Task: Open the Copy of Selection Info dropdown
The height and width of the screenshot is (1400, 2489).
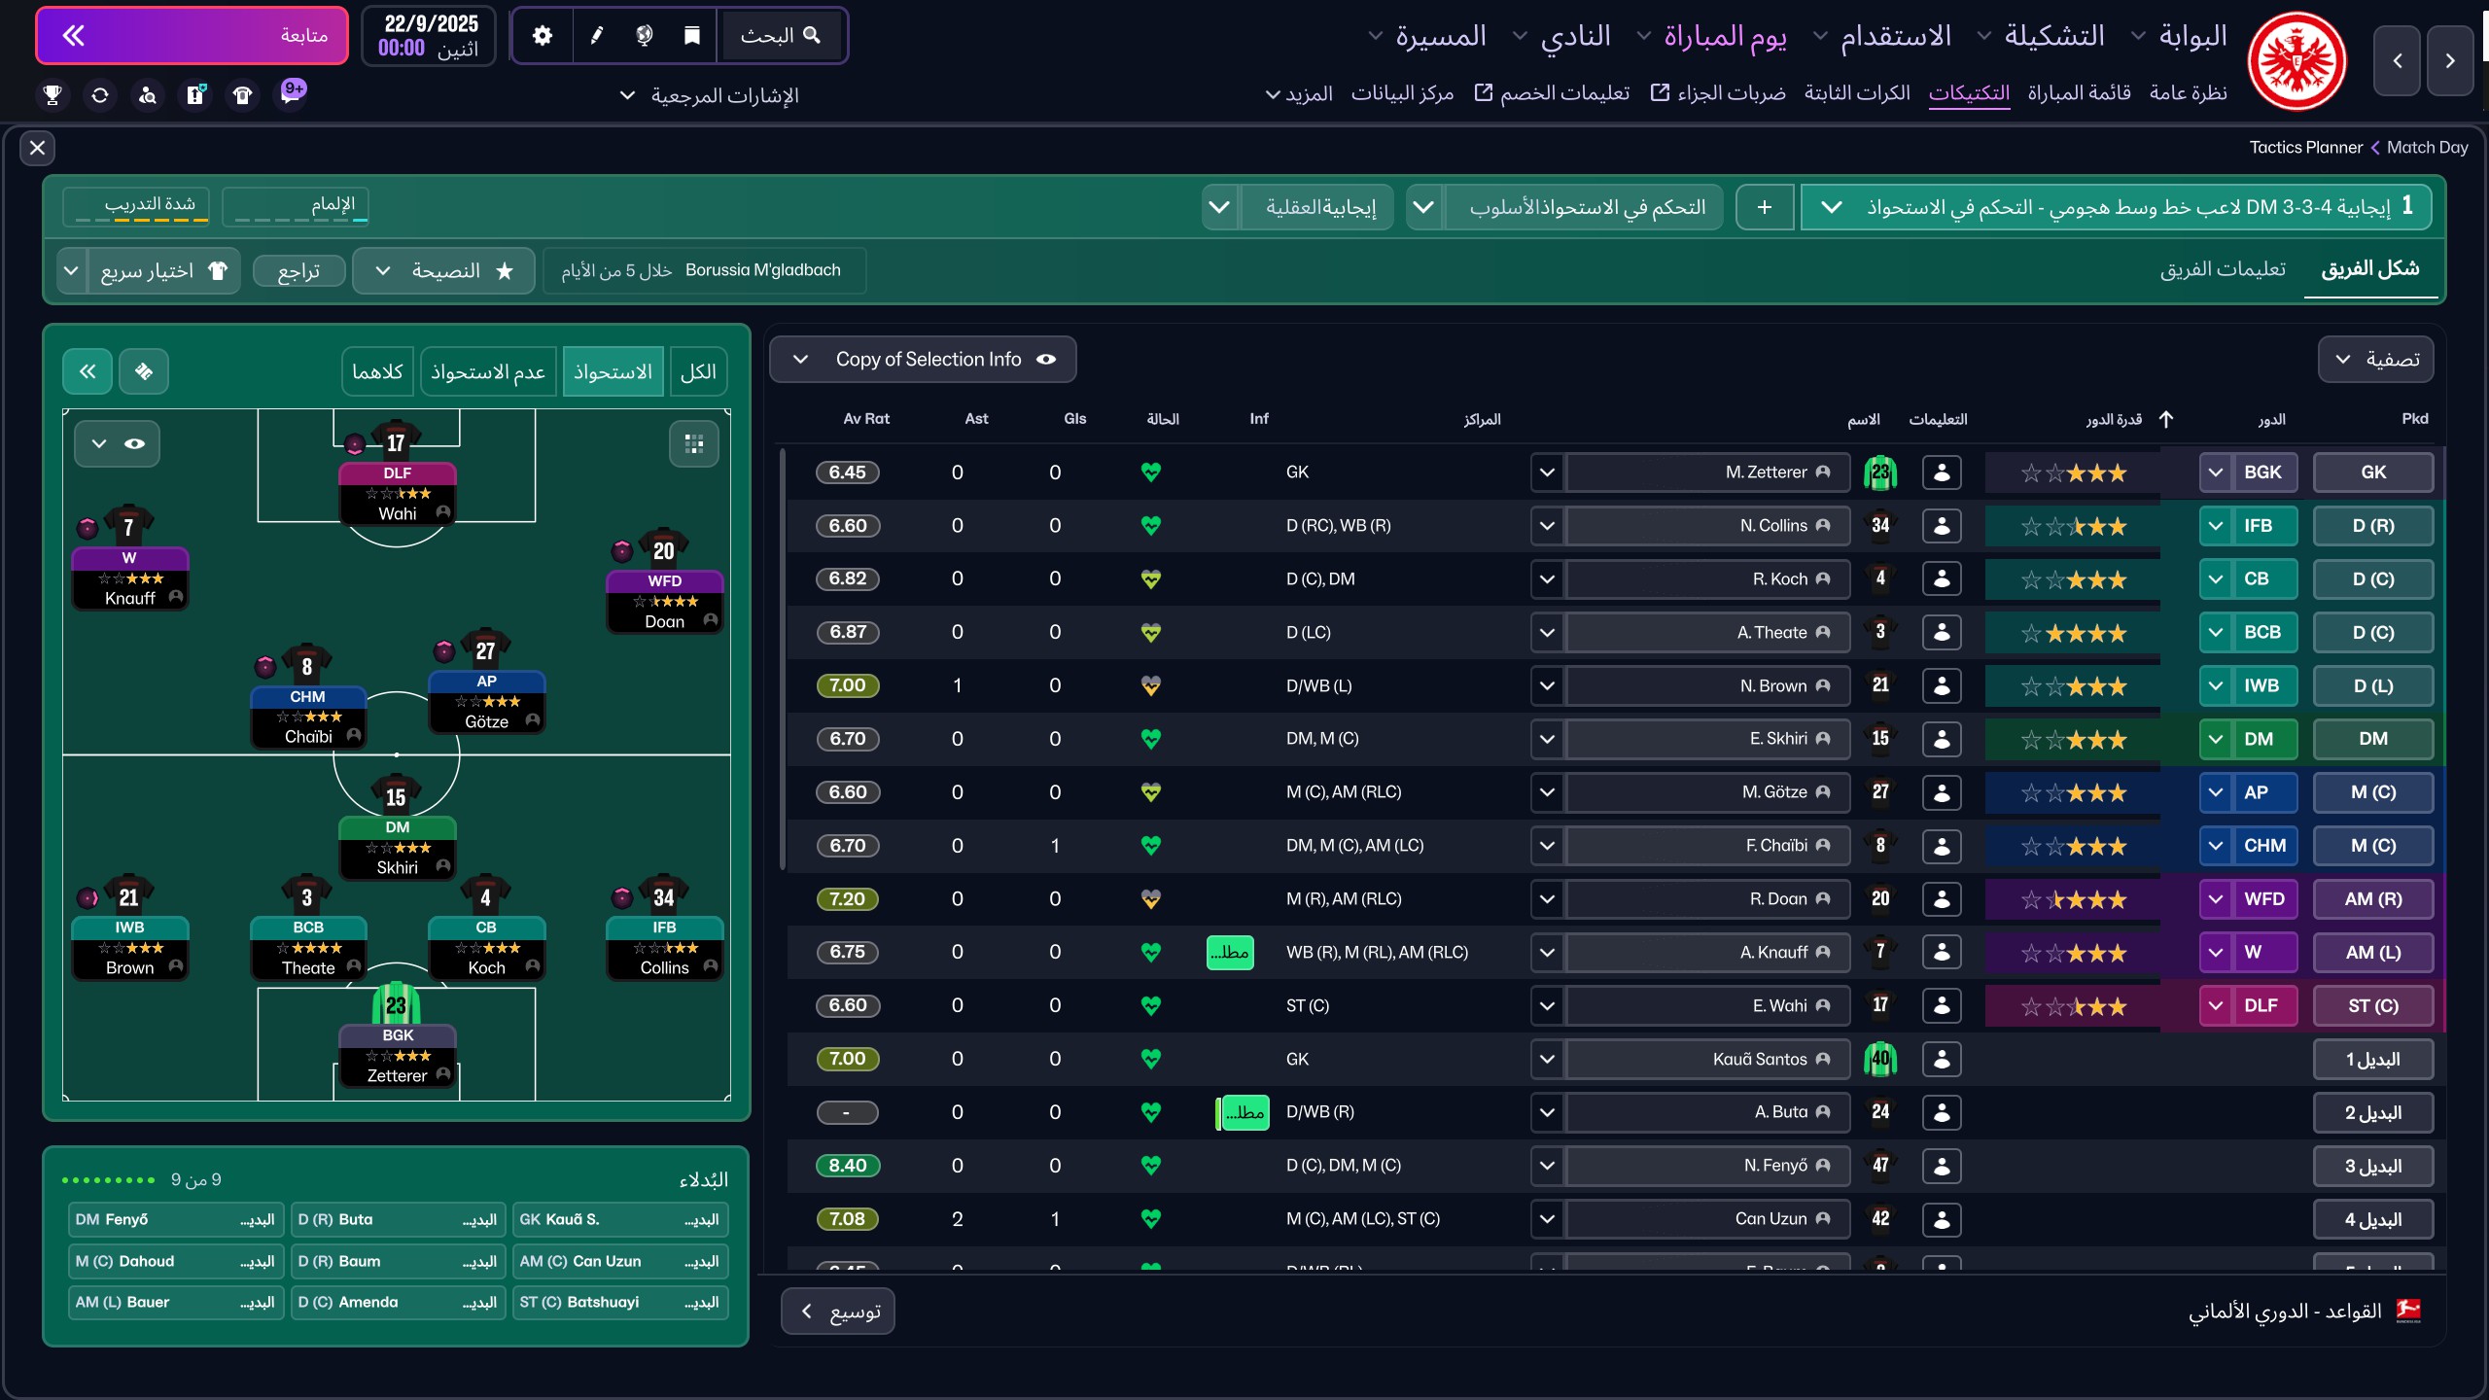Action: click(923, 360)
